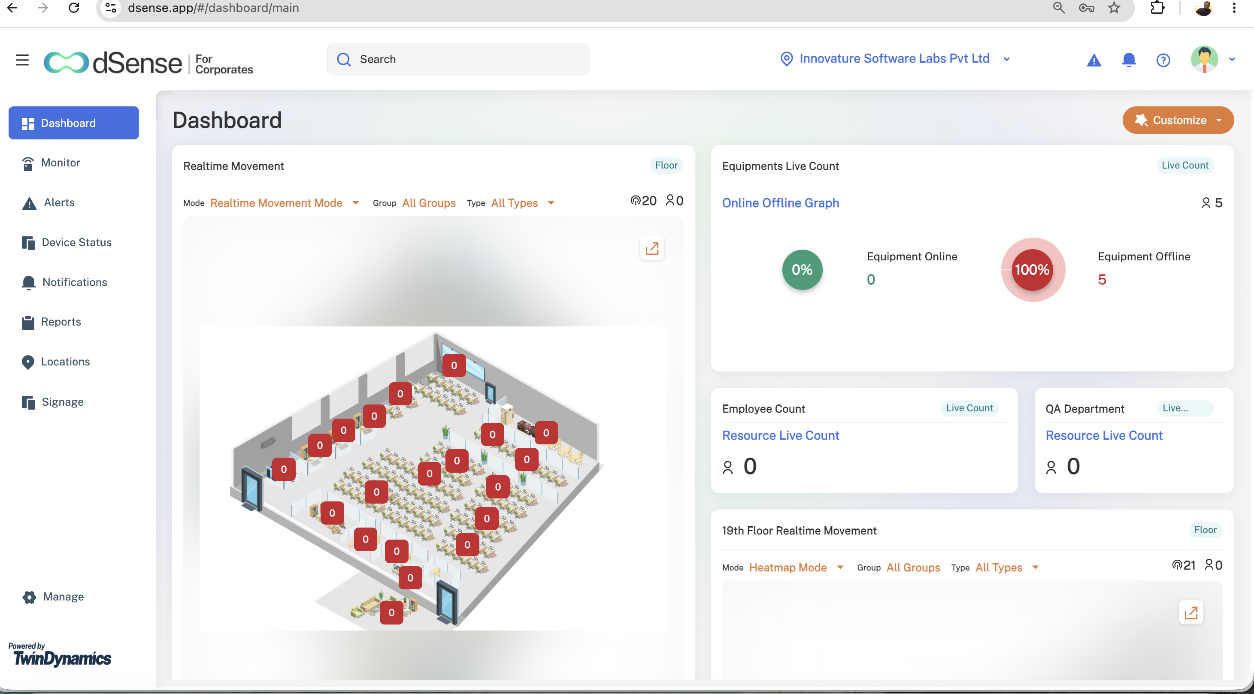Open Notifications in sidebar
Screen dimensions: 1254x694
coord(64,283)
